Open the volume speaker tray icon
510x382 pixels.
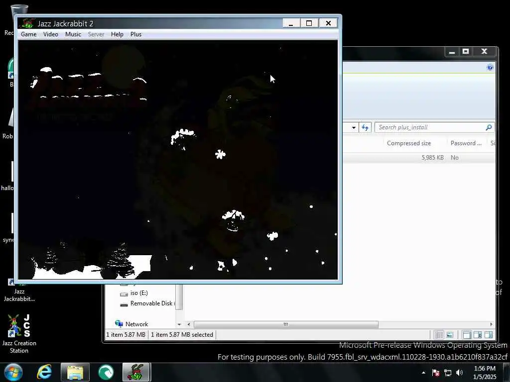pos(460,373)
